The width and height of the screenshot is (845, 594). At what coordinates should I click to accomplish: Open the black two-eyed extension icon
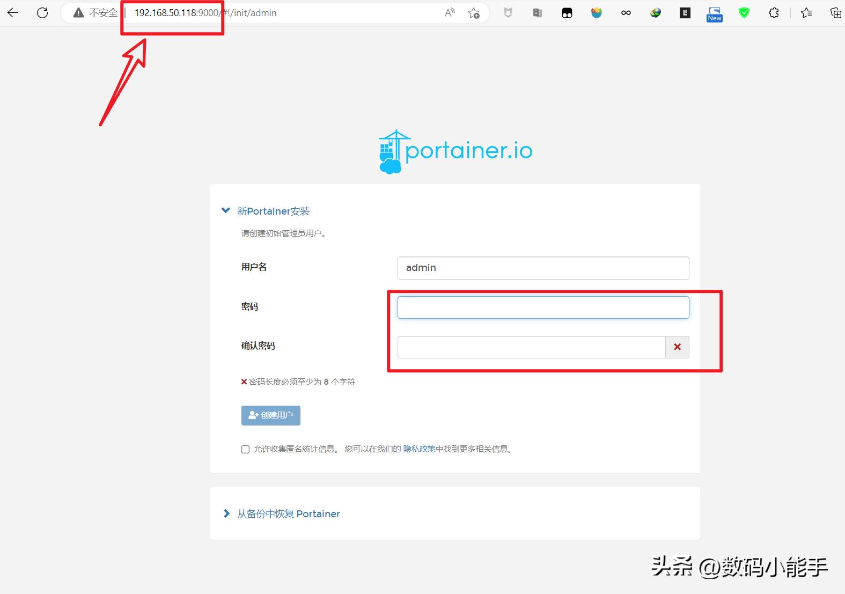tap(567, 13)
